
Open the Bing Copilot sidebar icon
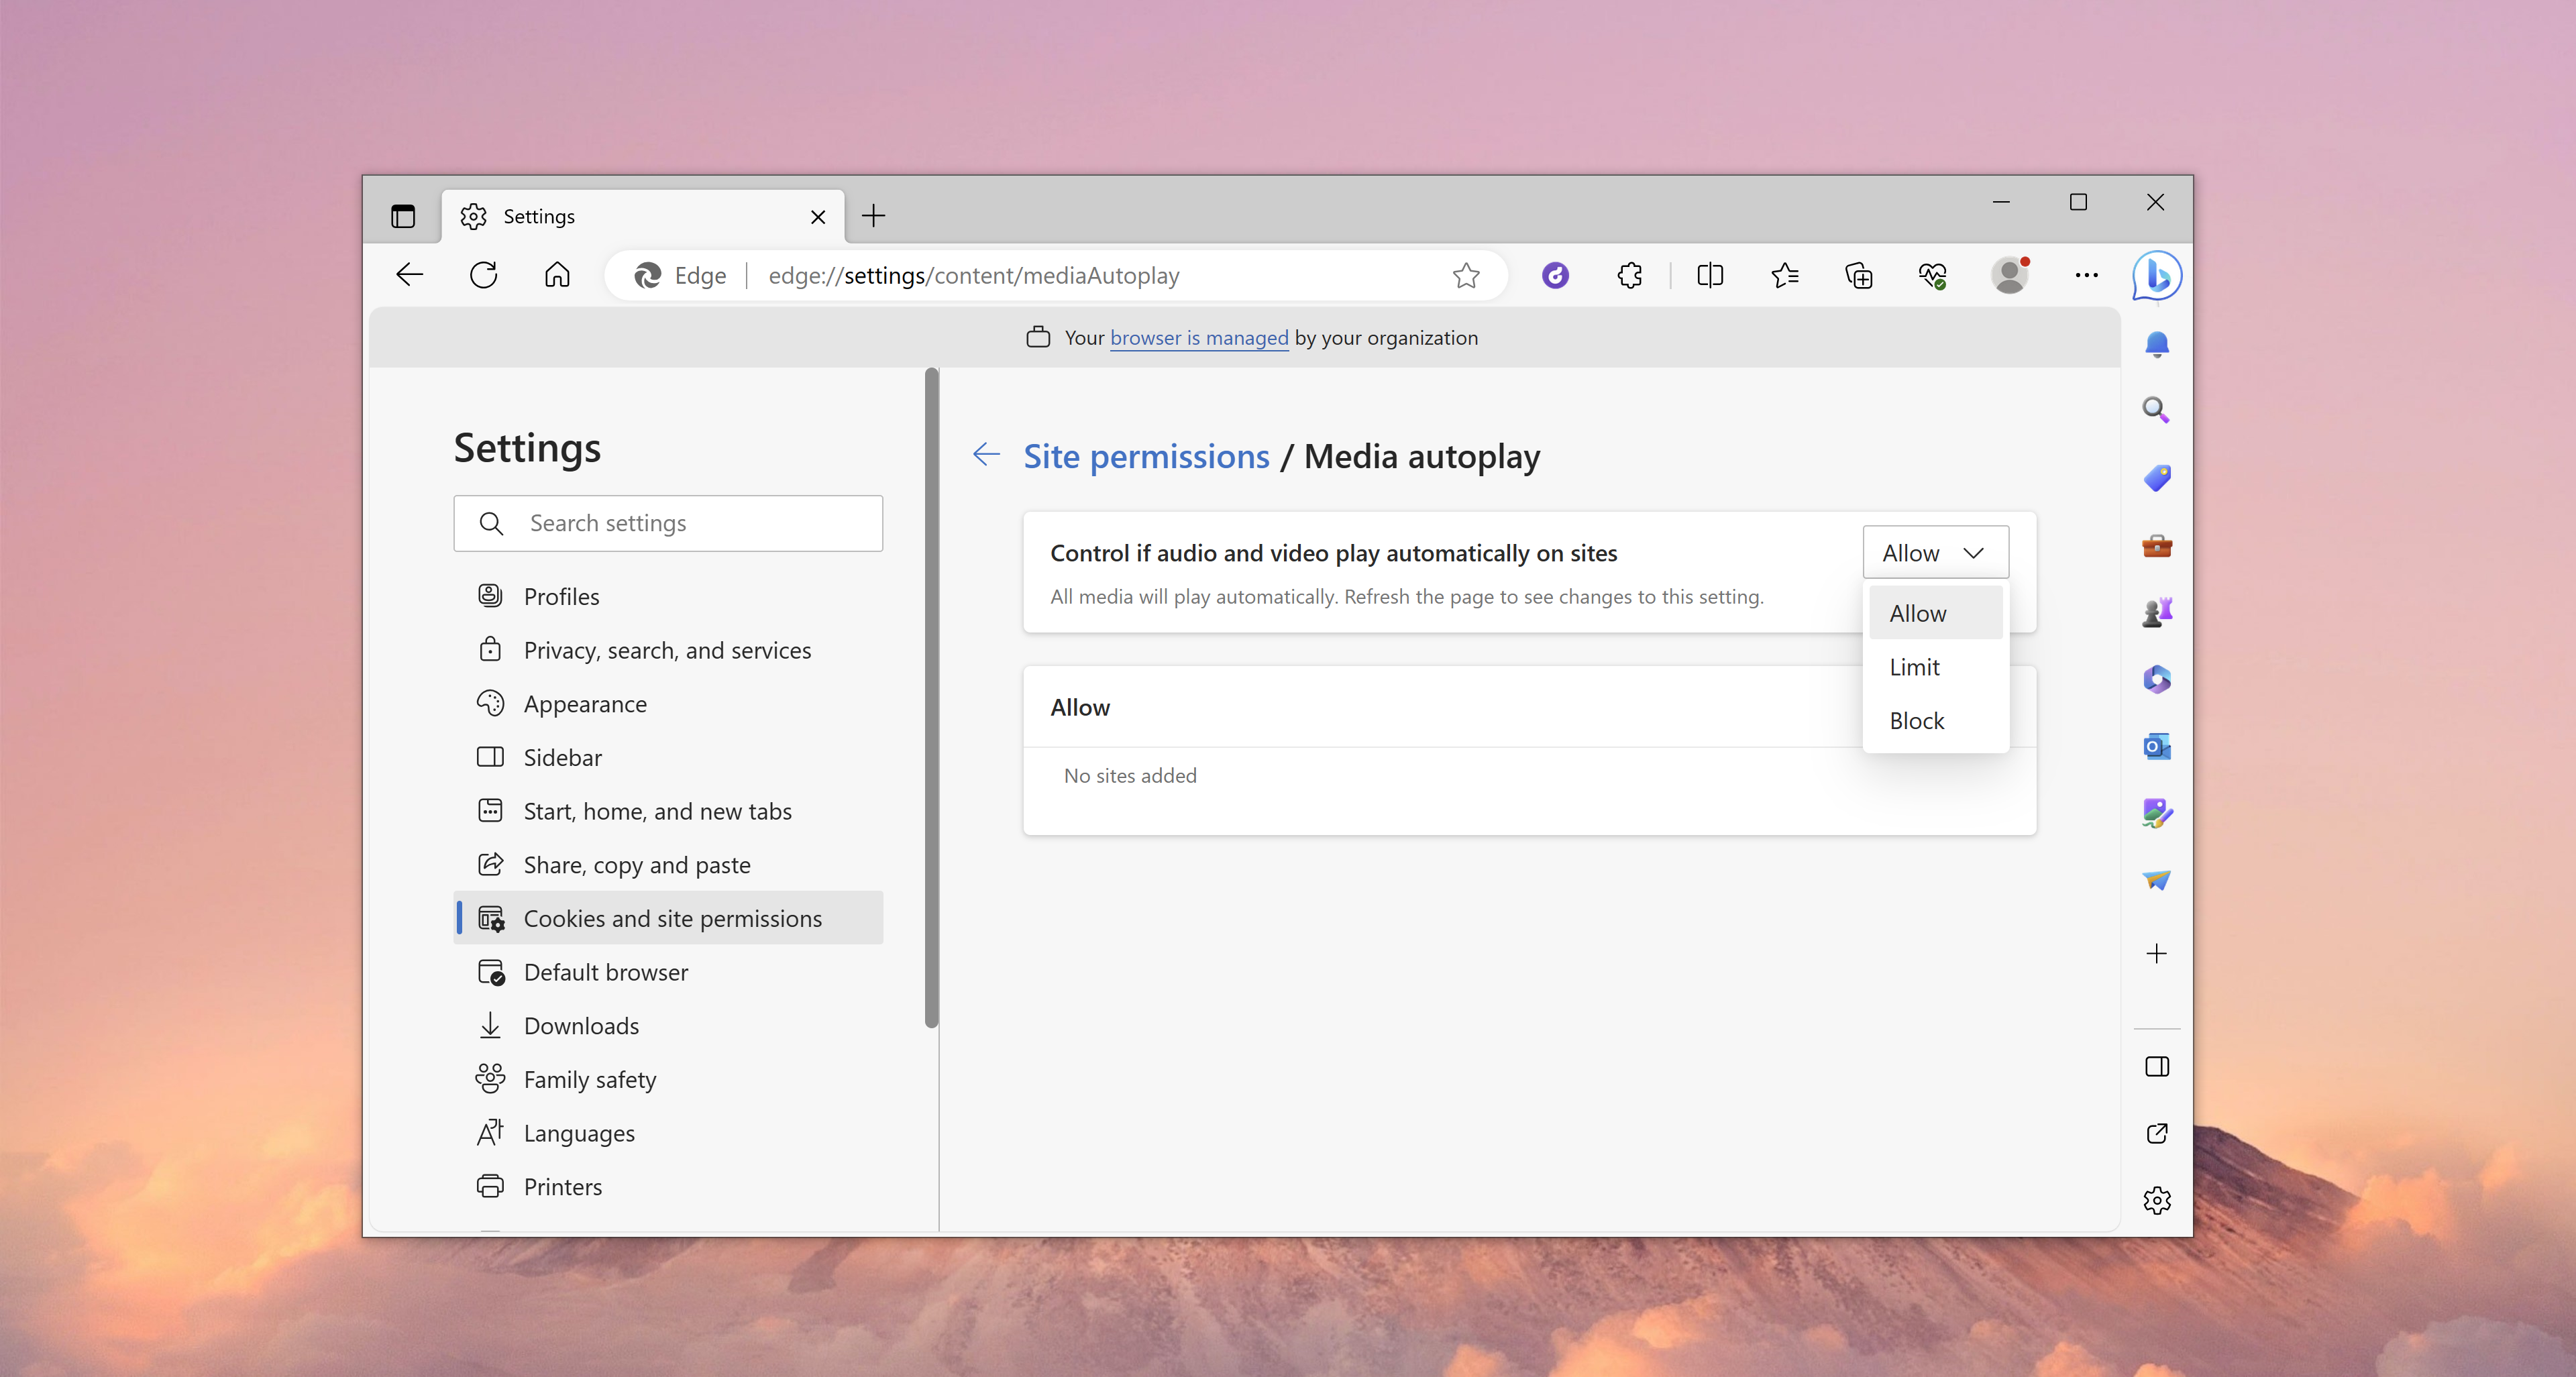coord(2157,275)
